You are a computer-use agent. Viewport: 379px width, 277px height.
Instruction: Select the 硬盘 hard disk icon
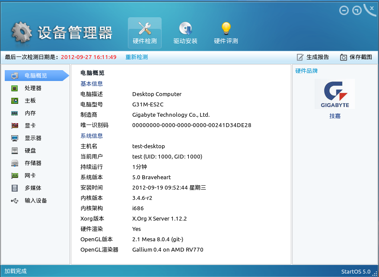(x=15, y=151)
